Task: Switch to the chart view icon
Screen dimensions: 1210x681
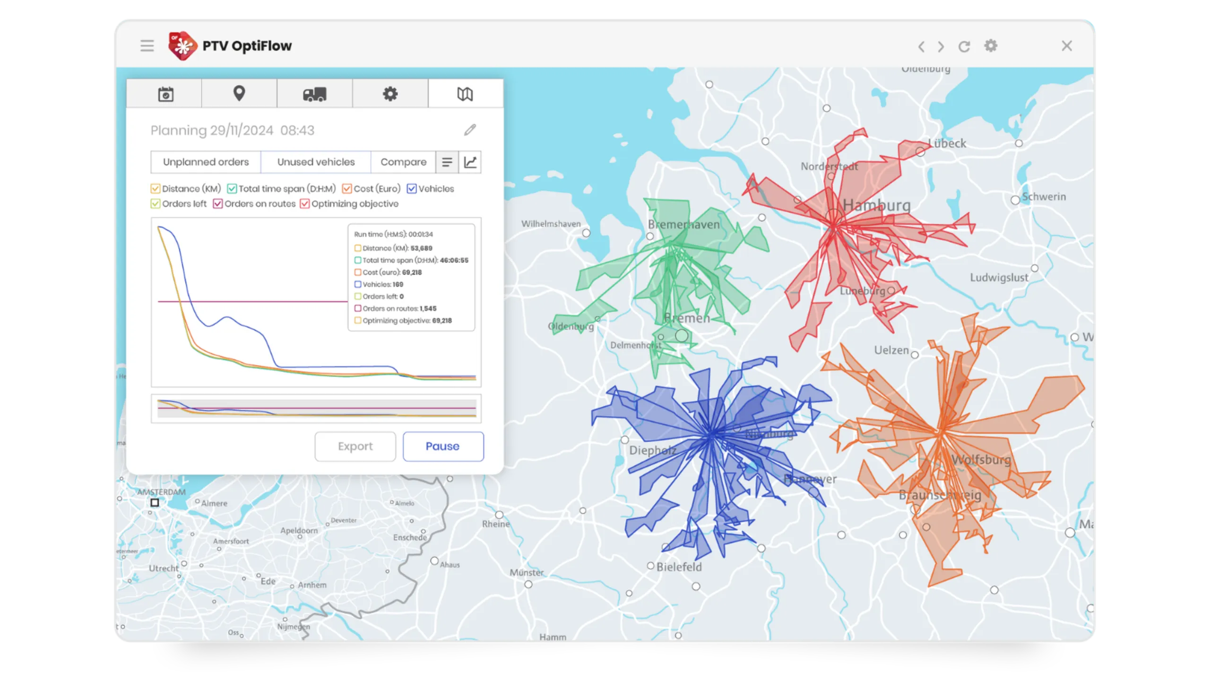Action: point(470,162)
